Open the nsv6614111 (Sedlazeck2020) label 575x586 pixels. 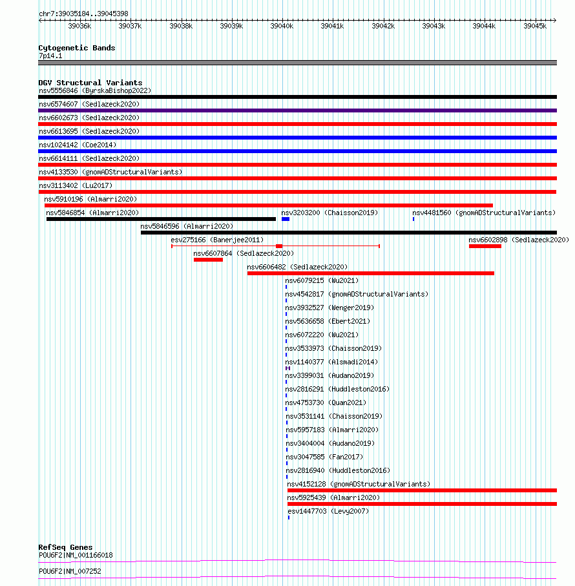[x=89, y=158]
